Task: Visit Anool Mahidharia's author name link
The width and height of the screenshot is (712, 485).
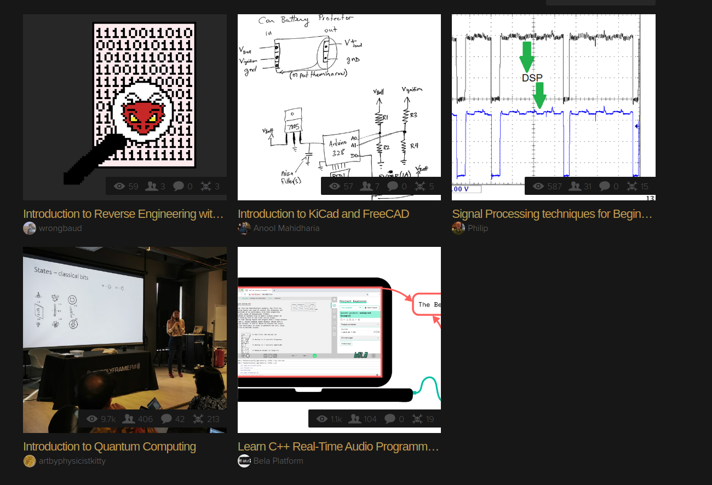Action: (x=286, y=228)
